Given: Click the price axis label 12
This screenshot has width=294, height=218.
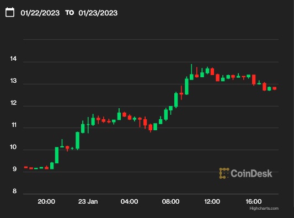Looking at the screenshot, I should [x=13, y=103].
